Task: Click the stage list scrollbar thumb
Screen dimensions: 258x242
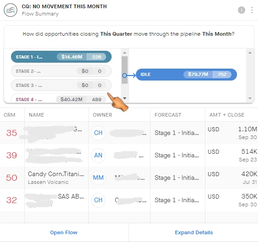Action: [125, 70]
